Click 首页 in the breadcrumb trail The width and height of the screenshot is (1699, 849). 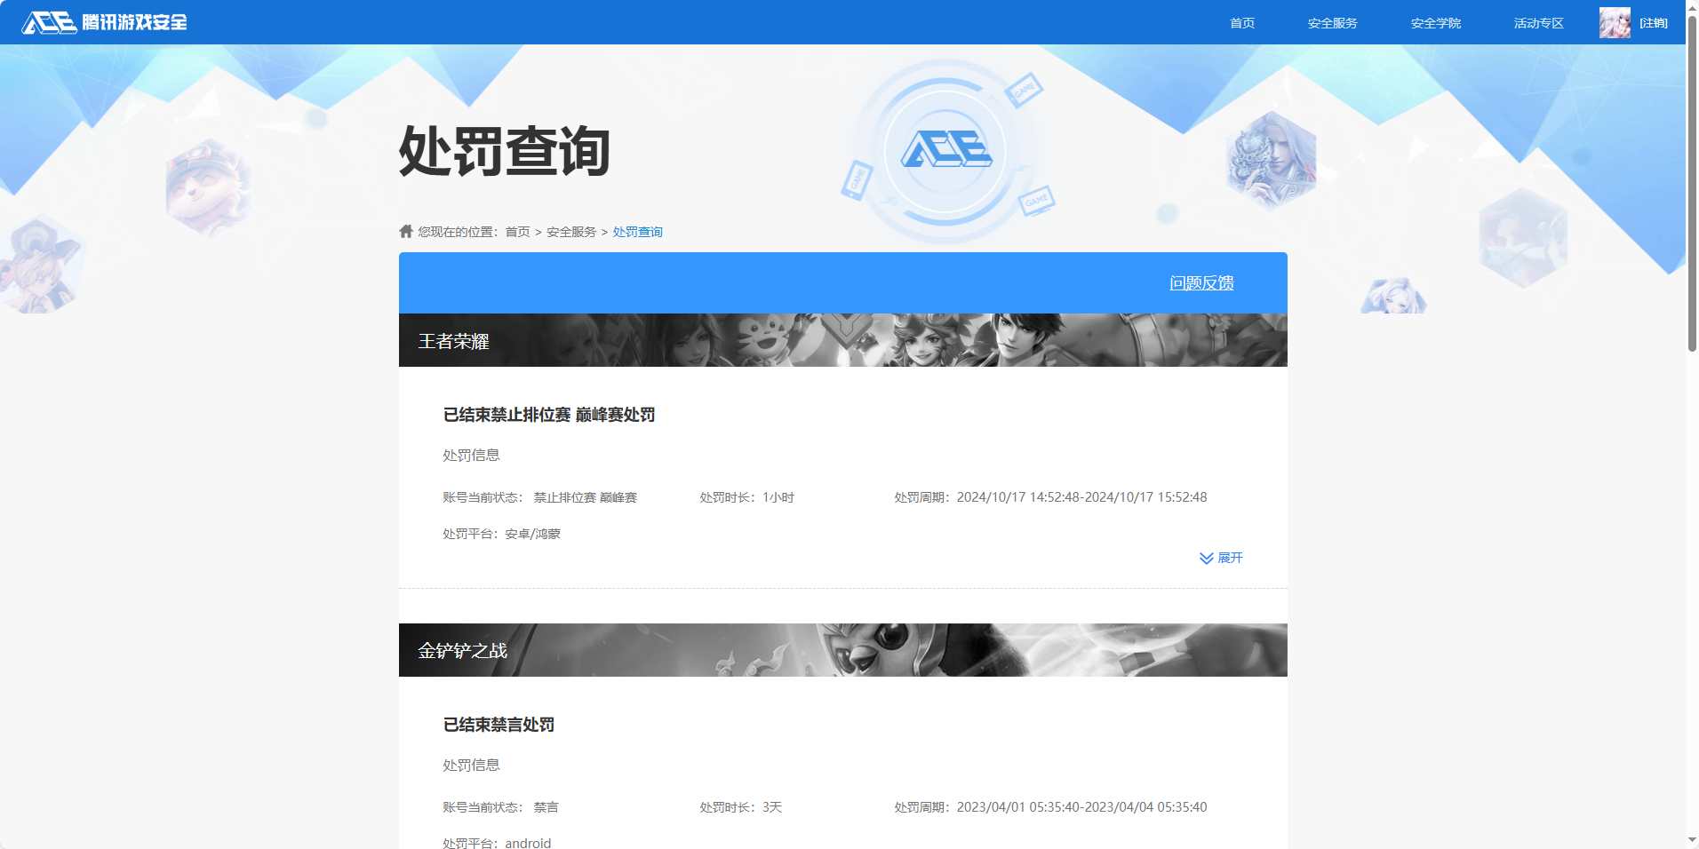pos(517,232)
